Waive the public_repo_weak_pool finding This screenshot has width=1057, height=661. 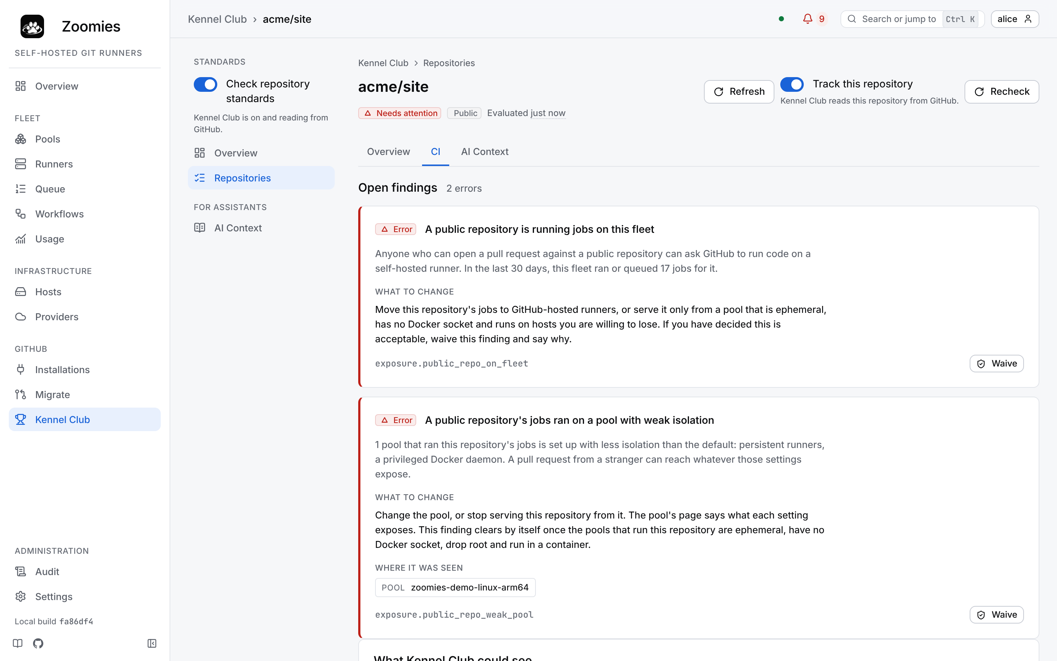(x=996, y=615)
